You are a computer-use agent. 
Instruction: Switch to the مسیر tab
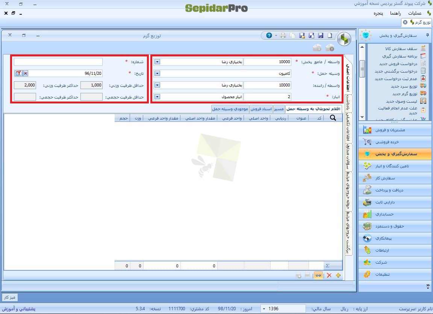point(279,109)
